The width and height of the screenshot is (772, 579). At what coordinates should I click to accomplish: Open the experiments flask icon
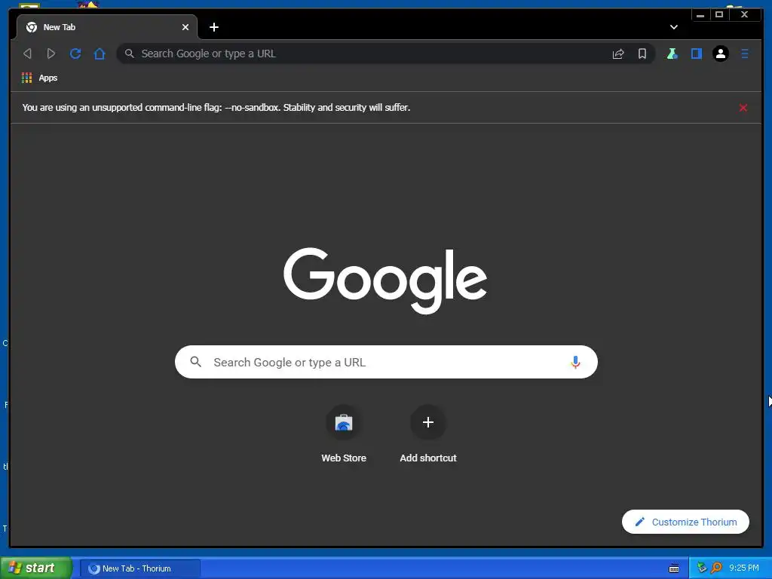coord(672,54)
